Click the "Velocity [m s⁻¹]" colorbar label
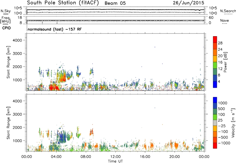This screenshot has width=236, height=163. click(233, 123)
